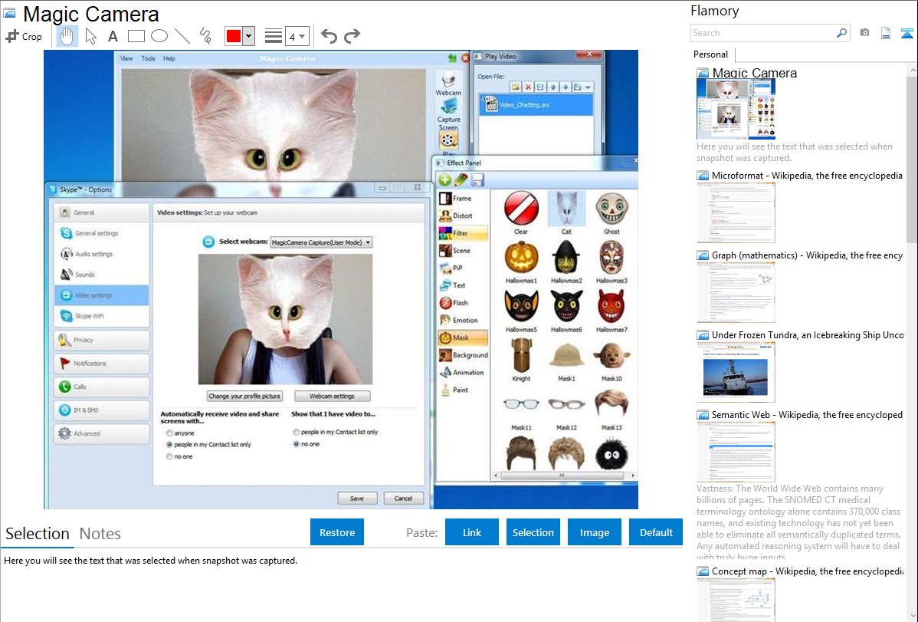Select people in my Contact list only under receive video
This screenshot has width=918, height=622.
pyautogui.click(x=169, y=445)
